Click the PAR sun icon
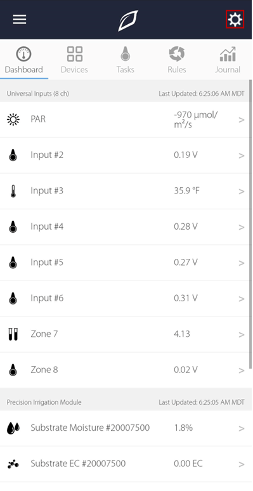This screenshot has width=253, height=491. [x=13, y=119]
